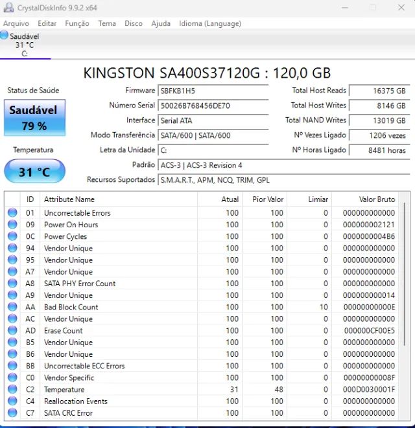Image resolution: width=415 pixels, height=428 pixels.
Task: Open the Ajuda menu
Action: point(161,23)
